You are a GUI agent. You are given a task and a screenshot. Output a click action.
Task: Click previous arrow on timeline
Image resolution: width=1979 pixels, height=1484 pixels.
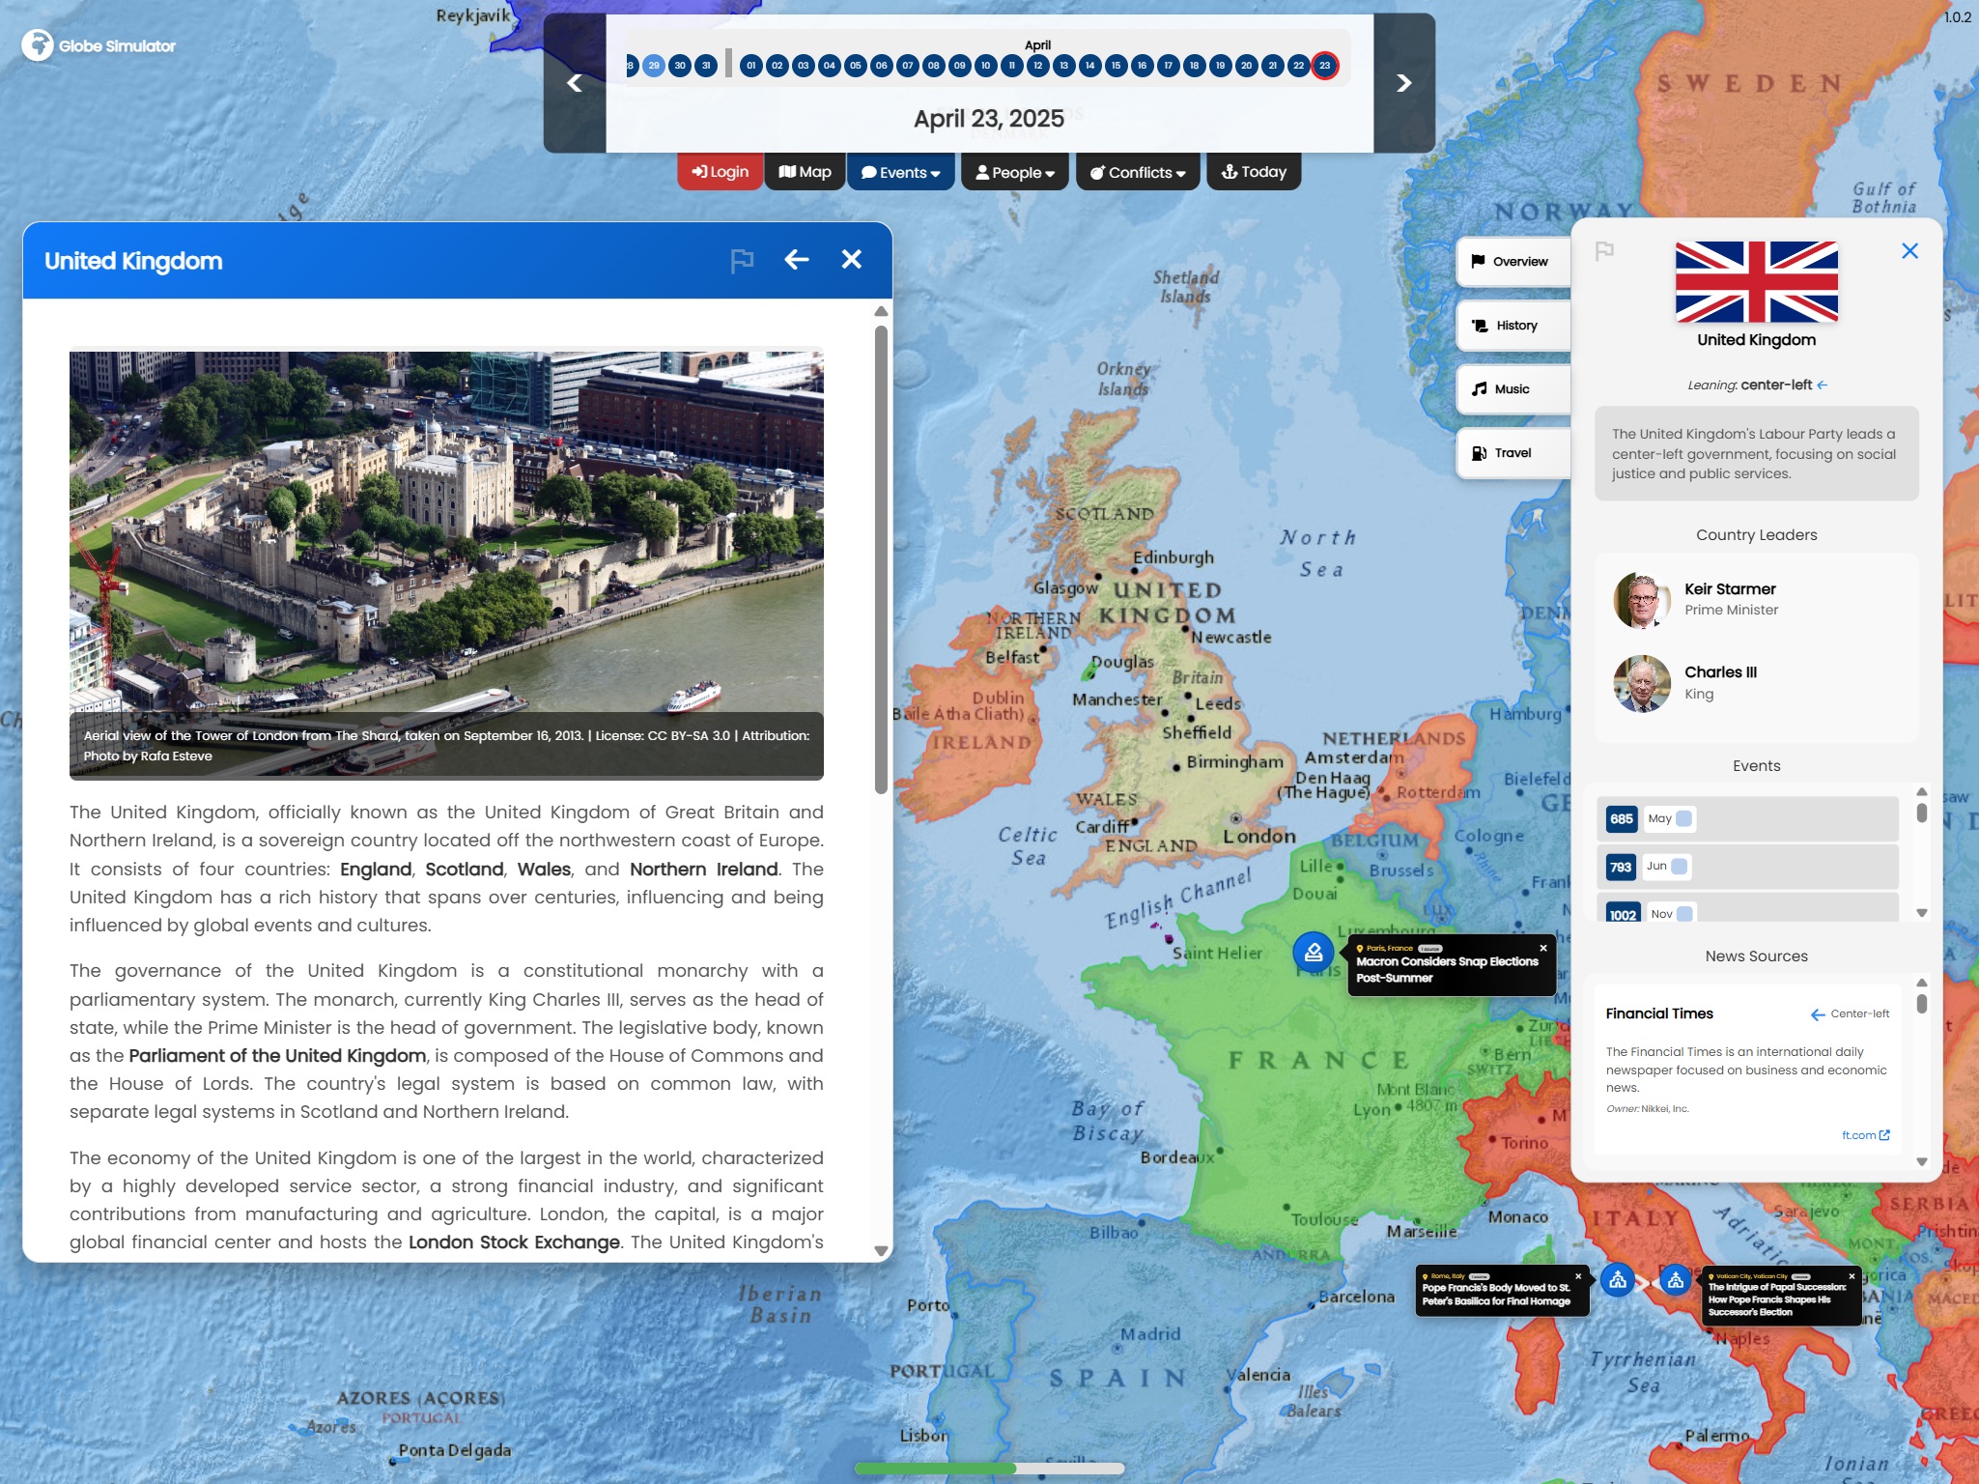(575, 84)
